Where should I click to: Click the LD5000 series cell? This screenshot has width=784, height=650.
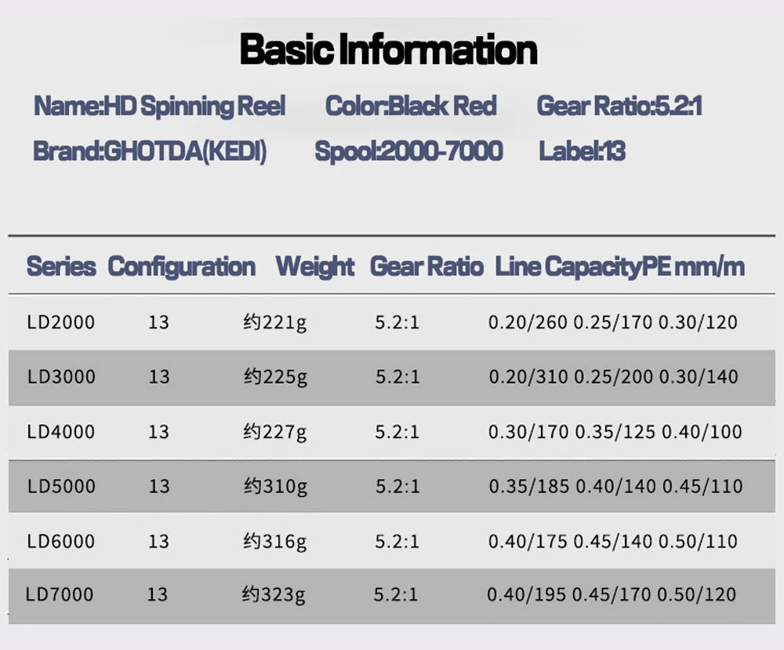(61, 486)
